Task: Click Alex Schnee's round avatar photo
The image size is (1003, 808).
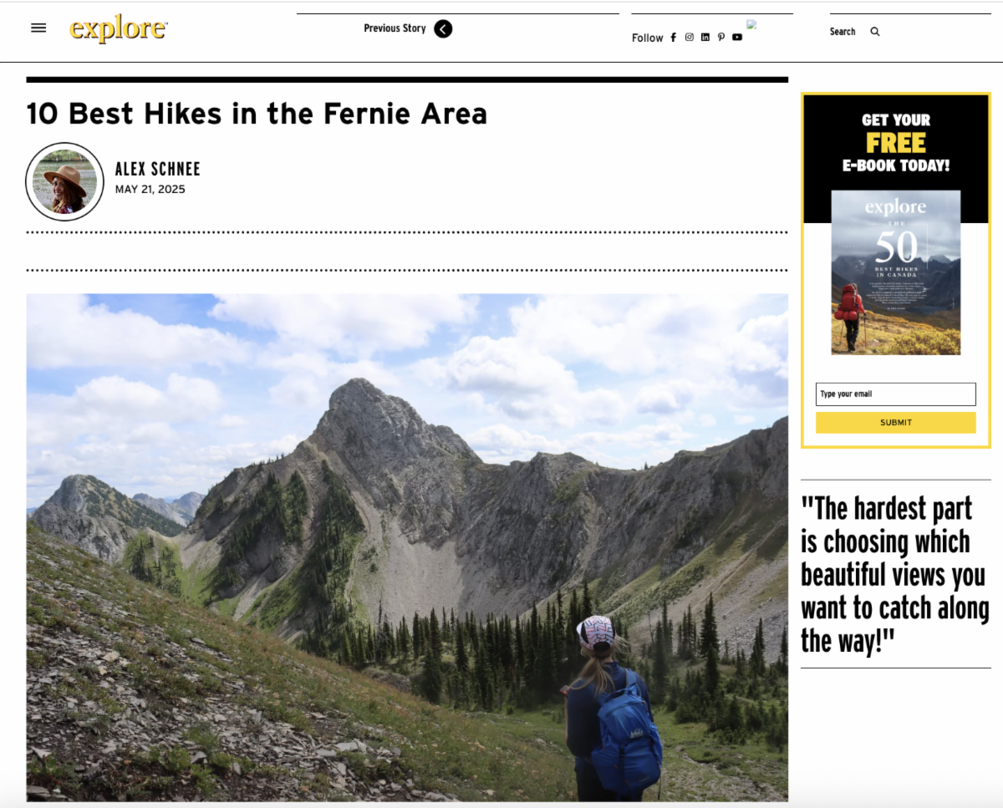Action: point(65,181)
